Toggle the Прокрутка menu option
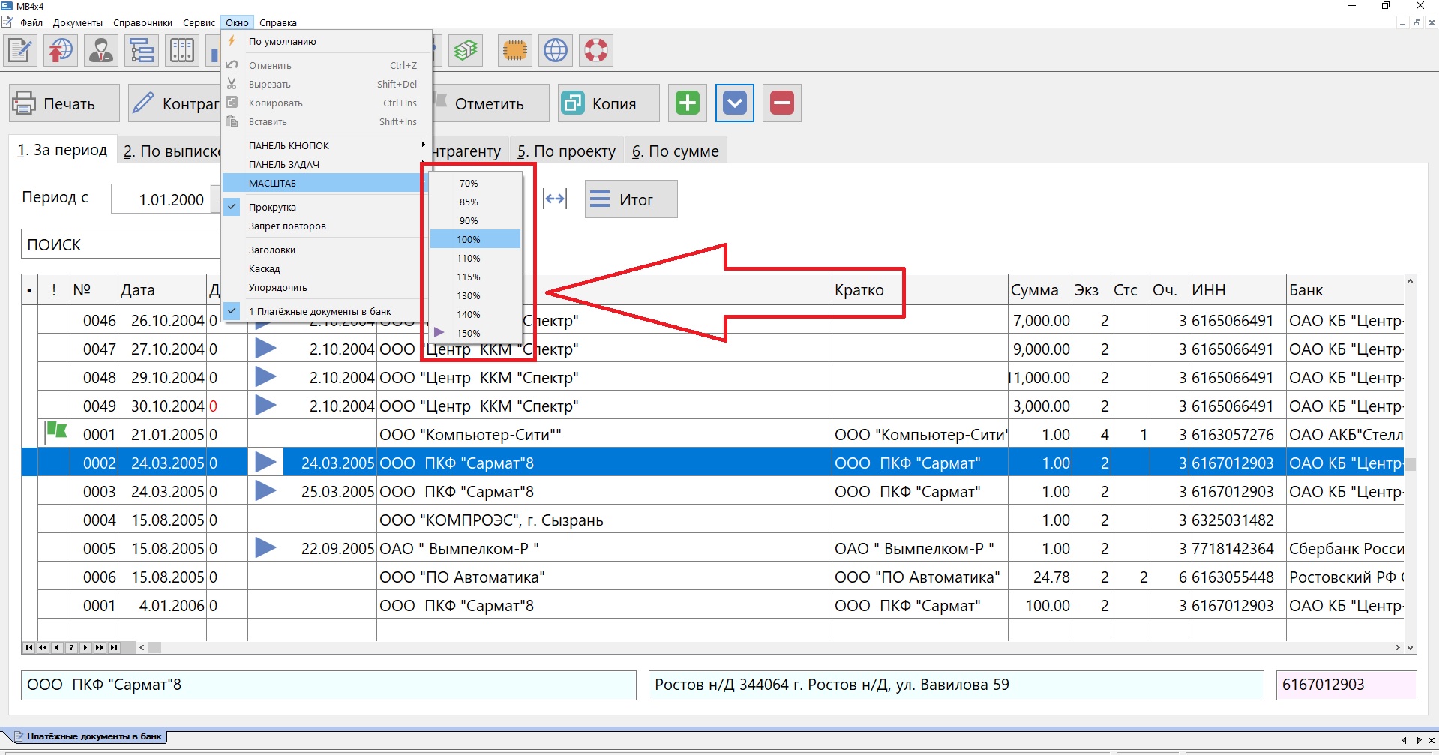1439x755 pixels. point(272,208)
